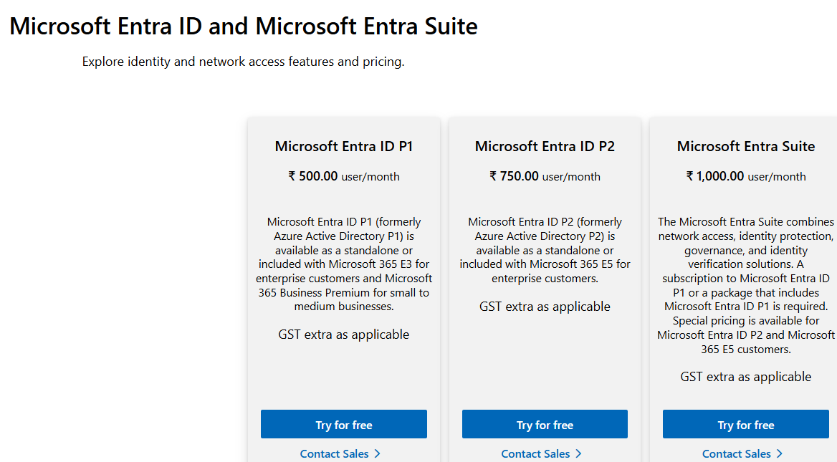Image resolution: width=837 pixels, height=462 pixels.
Task: Click Try for free for Microsoft Entra ID P1
Action: (343, 424)
